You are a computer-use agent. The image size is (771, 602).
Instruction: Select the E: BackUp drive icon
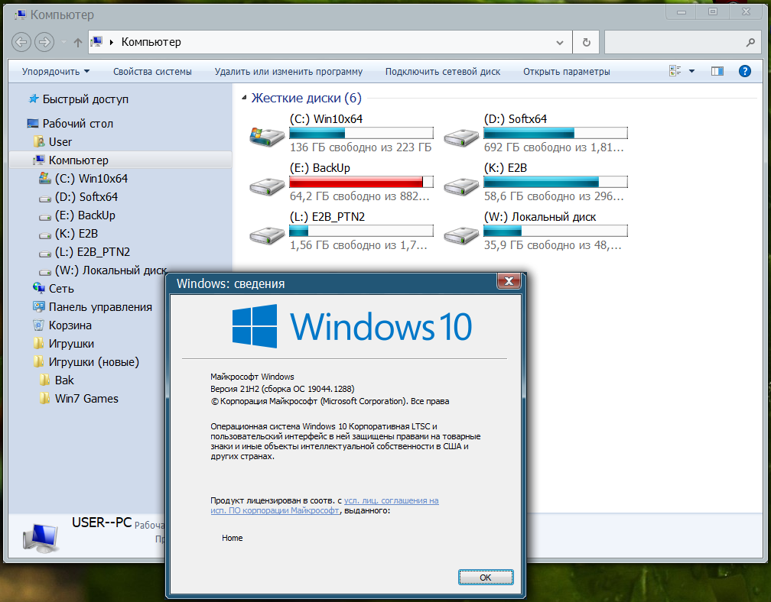(266, 186)
